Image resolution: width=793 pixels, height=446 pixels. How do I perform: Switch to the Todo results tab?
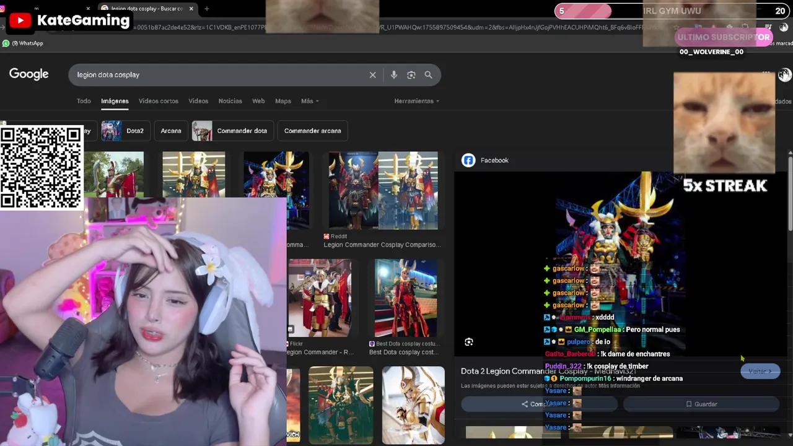[x=84, y=101]
